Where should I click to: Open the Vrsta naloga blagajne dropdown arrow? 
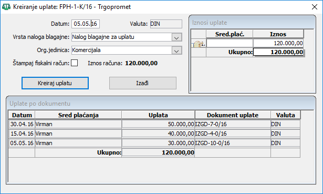pos(176,37)
